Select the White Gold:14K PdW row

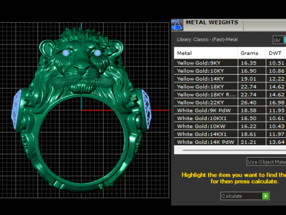[230, 142]
